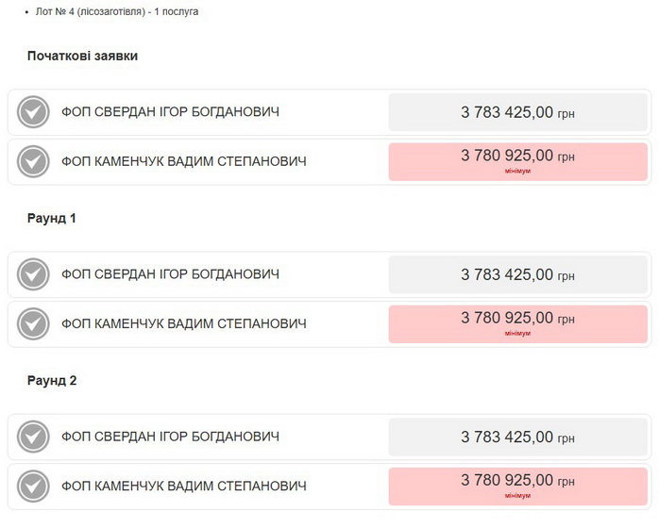Viewport: 659px width, 528px height.
Task: Select ФОП Свердан Ігор Богданович in Початкові заявки
Action: pyautogui.click(x=170, y=112)
